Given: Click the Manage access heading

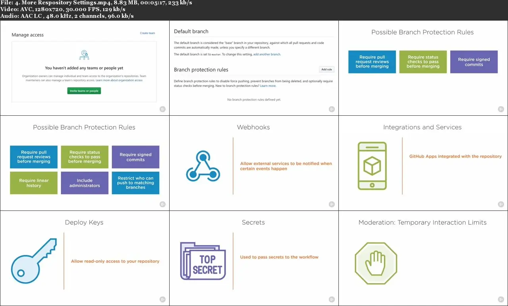Looking at the screenshot, I should click(x=27, y=35).
